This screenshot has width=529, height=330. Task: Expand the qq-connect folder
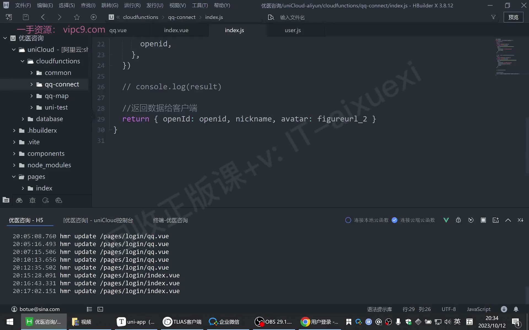(x=31, y=84)
